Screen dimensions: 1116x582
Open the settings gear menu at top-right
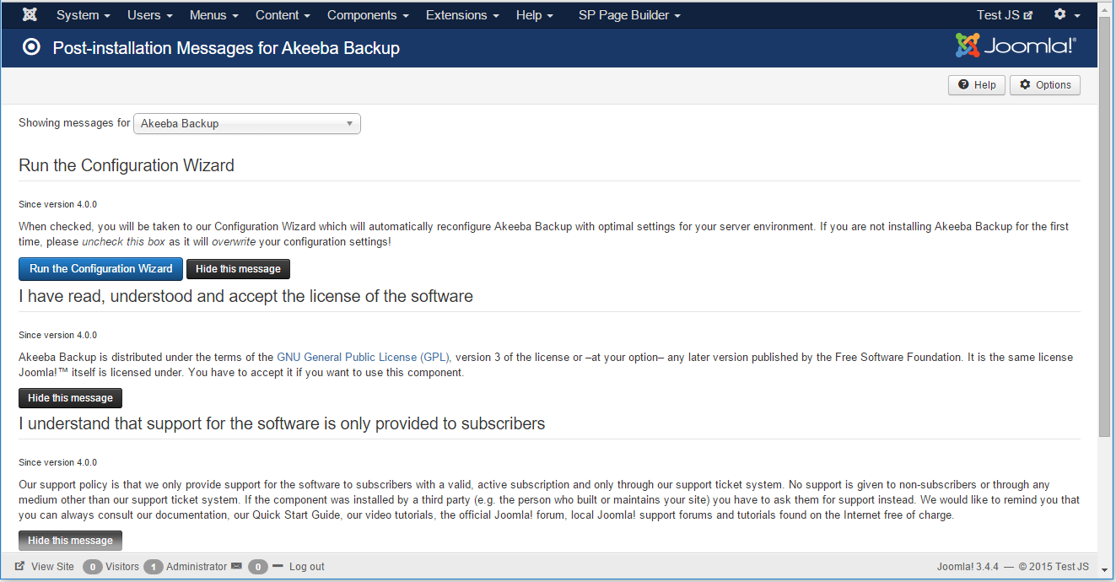click(x=1065, y=14)
